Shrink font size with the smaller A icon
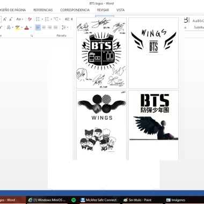Viewport: 204px width, 204px height. click(x=11, y=19)
